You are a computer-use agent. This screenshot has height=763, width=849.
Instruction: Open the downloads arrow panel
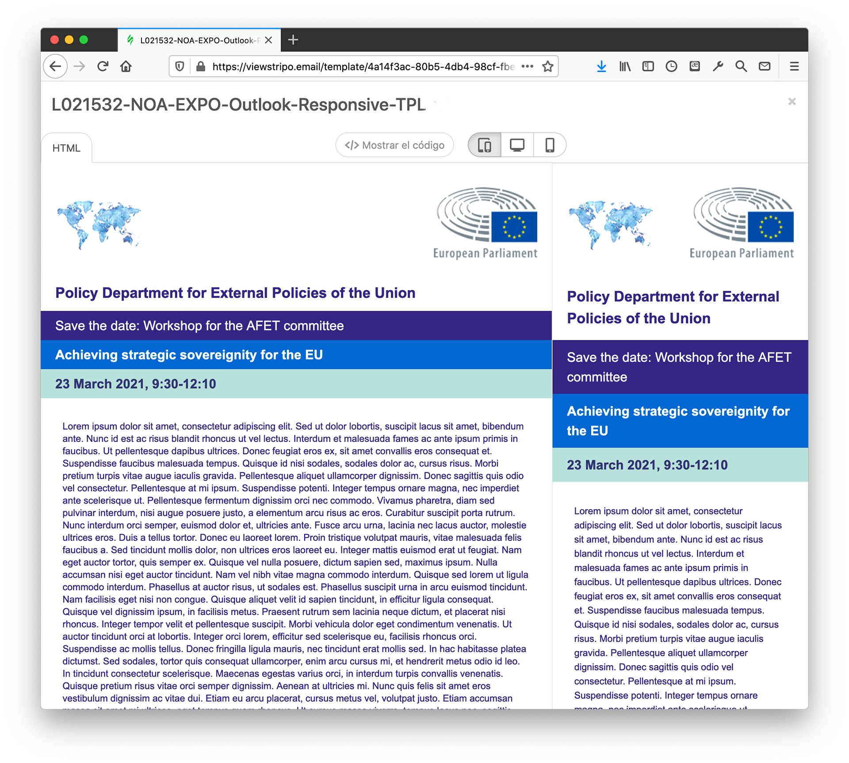coord(601,66)
